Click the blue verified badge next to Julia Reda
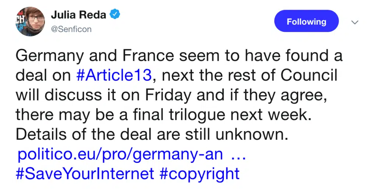The height and width of the screenshot is (189, 377). [115, 14]
